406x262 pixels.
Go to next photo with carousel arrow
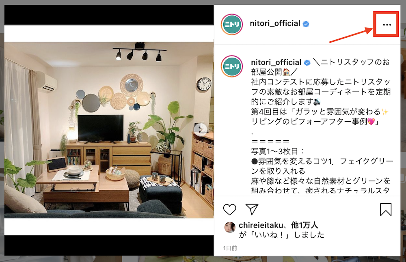(201, 129)
